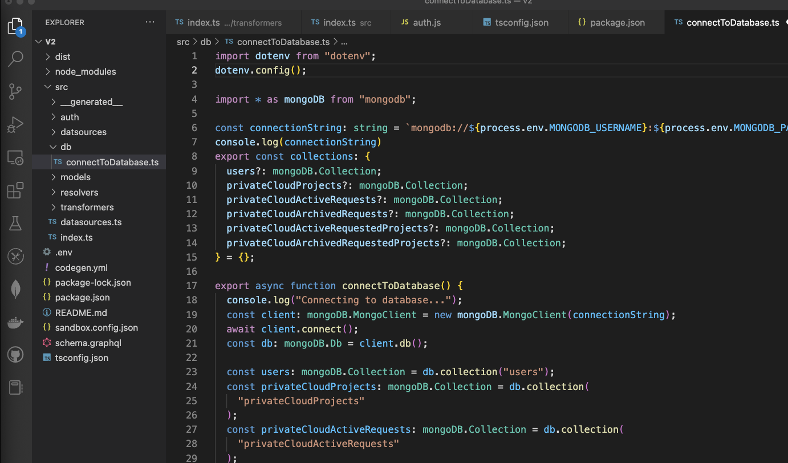Click the "mongodb" import string on line 4

385,99
